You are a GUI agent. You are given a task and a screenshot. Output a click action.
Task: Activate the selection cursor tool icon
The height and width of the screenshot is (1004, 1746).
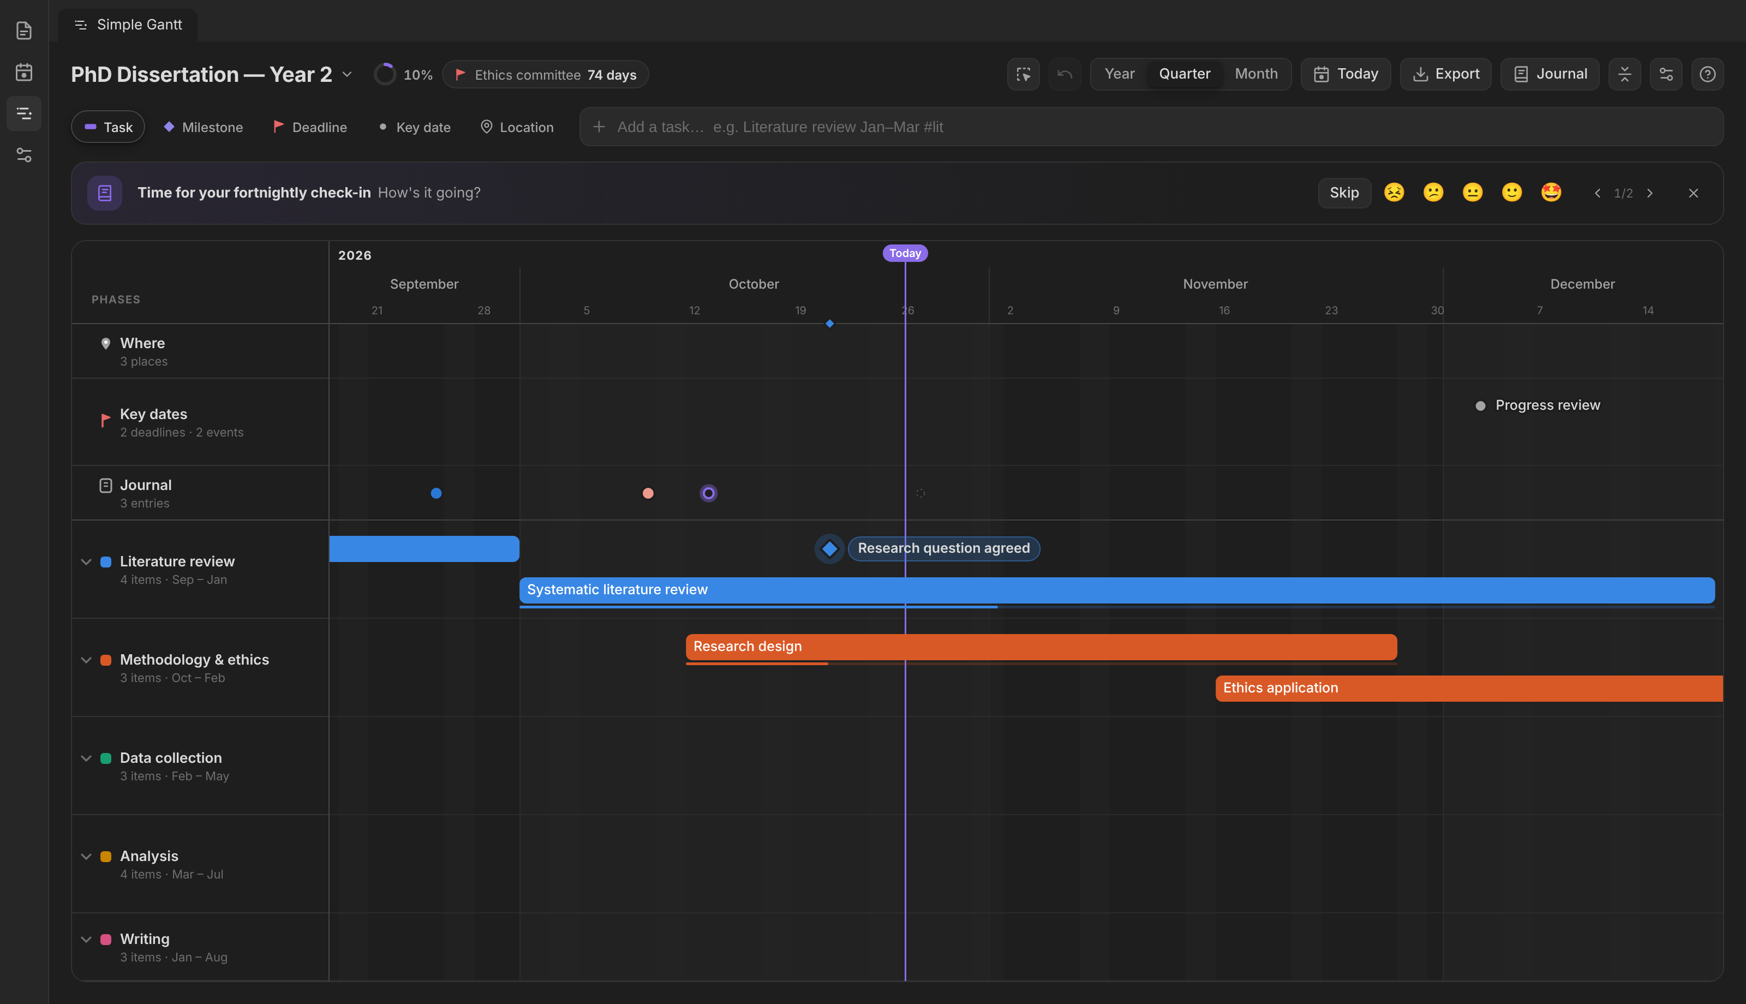pyautogui.click(x=1023, y=74)
